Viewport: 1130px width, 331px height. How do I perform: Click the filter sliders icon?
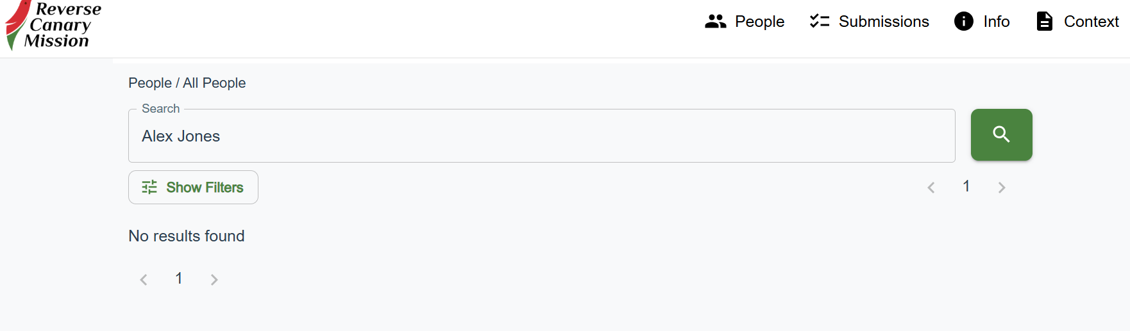coord(149,187)
